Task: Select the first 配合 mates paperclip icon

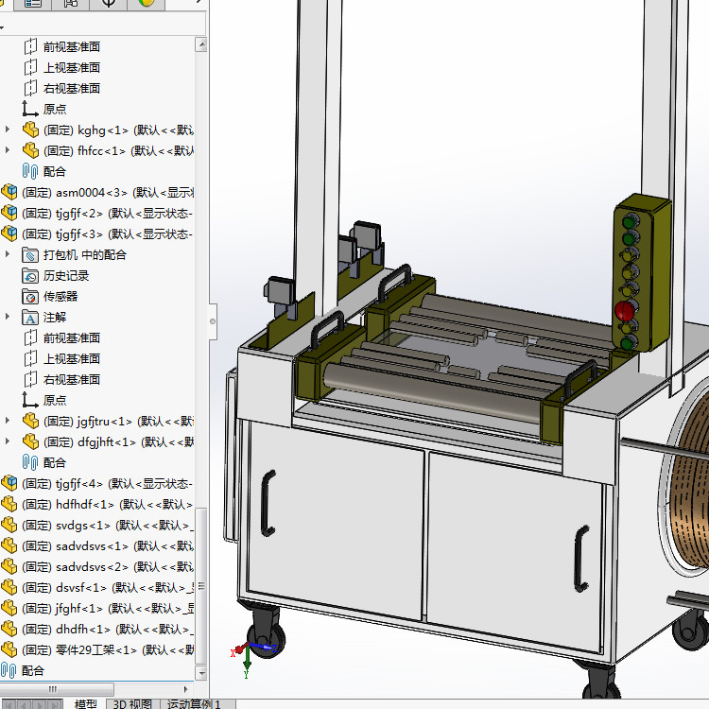Action: 30,171
